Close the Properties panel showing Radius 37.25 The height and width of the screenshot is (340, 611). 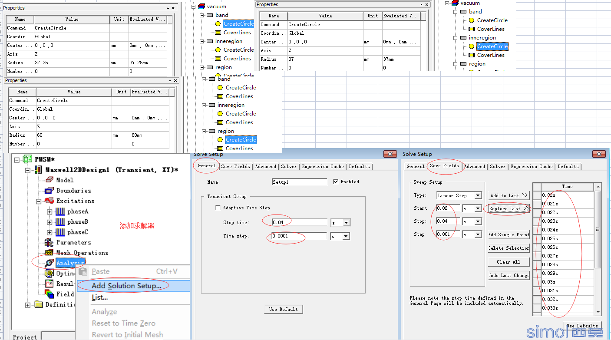(174, 8)
